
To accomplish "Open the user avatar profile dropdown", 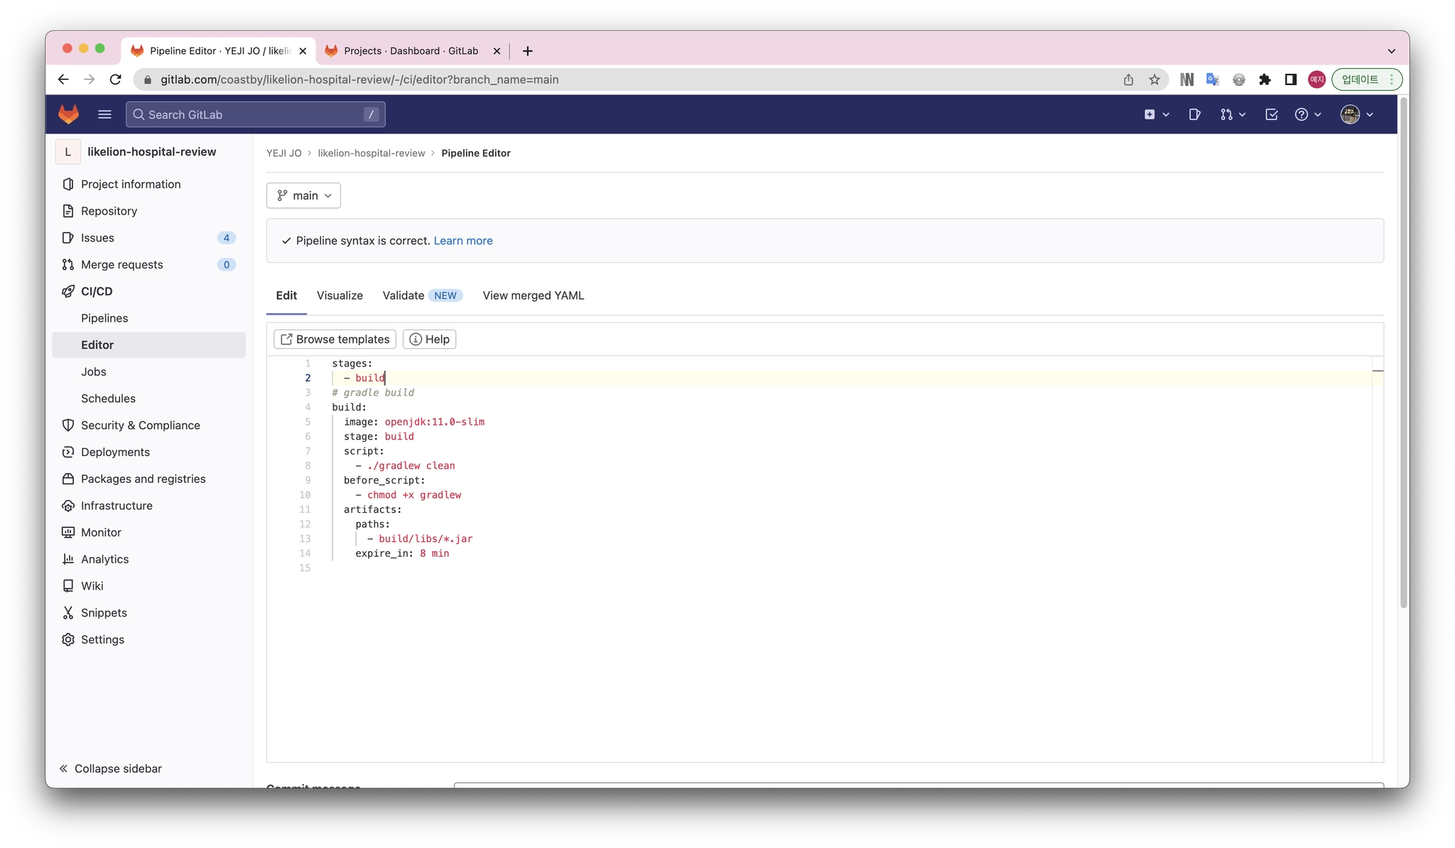I will [1356, 114].
